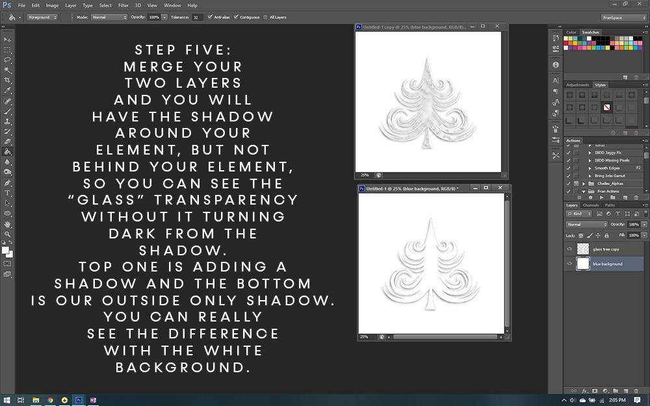This screenshot has height=406, width=650.
Task: Open the Layer menu
Action: (x=71, y=5)
